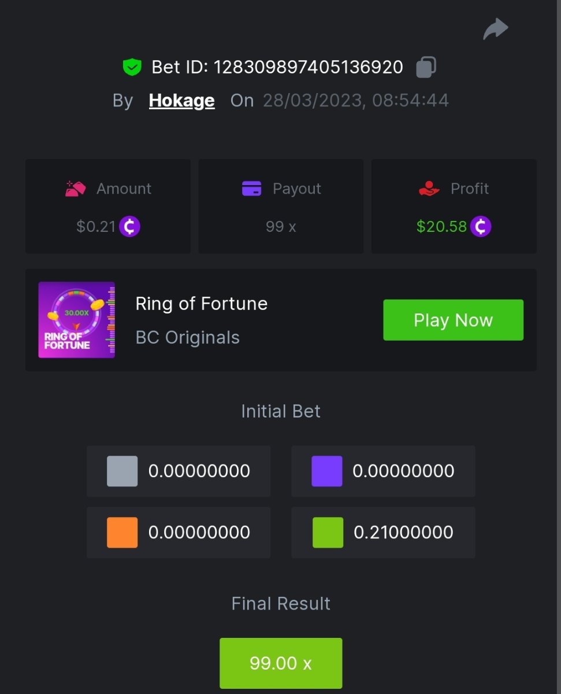Click the currency coin beside $20.58
Viewport: 561px width, 694px height.
[480, 227]
